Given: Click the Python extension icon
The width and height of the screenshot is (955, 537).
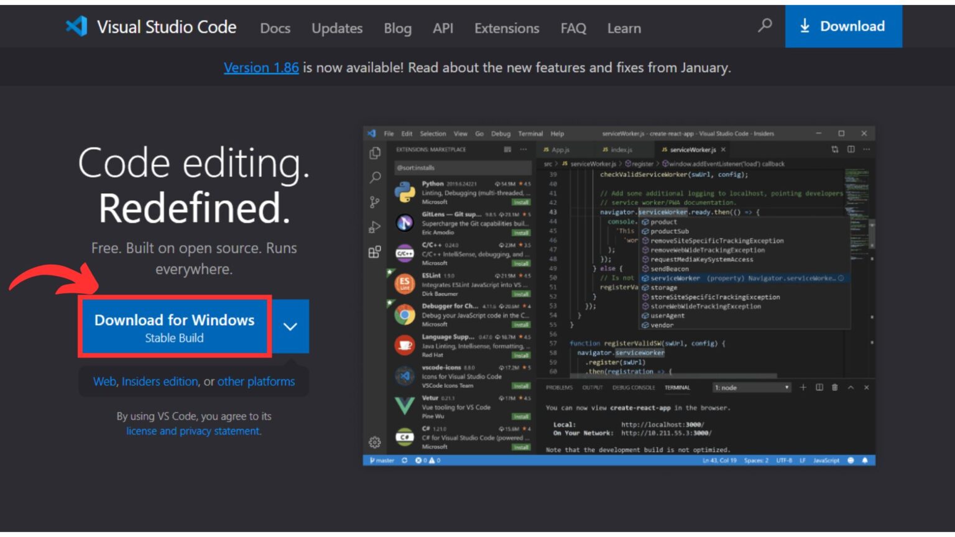Looking at the screenshot, I should tap(405, 192).
